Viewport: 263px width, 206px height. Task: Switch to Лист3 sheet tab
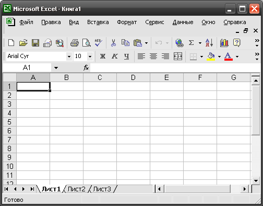(x=102, y=189)
